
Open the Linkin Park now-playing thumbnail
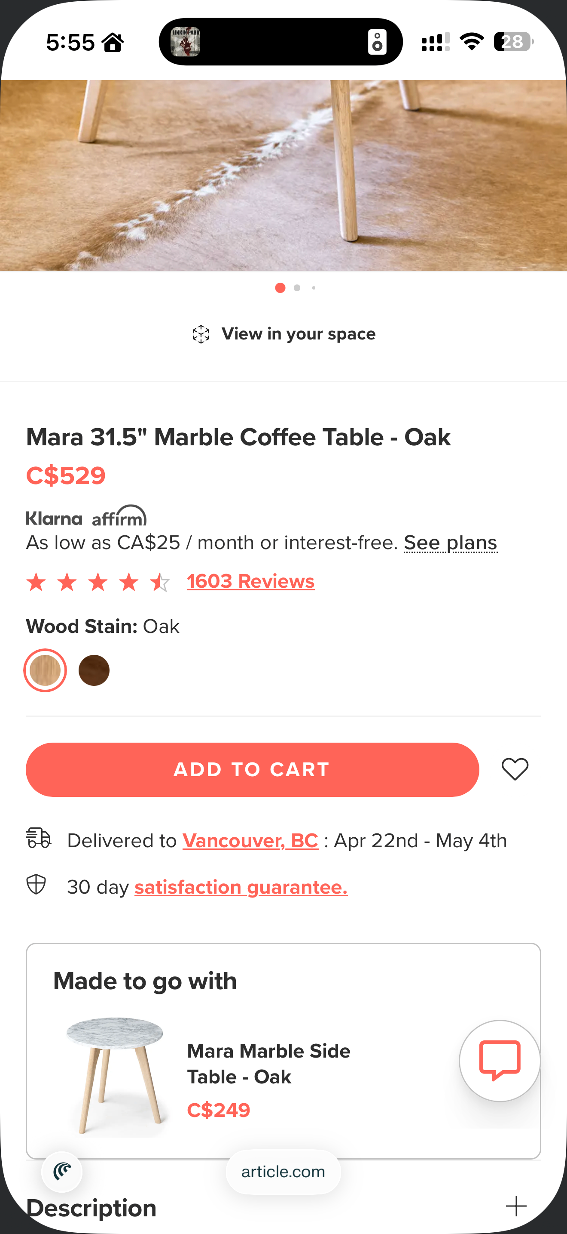coord(186,42)
